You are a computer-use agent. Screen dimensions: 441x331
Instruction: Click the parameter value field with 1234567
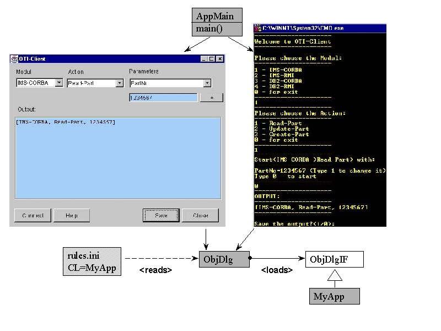(x=163, y=98)
